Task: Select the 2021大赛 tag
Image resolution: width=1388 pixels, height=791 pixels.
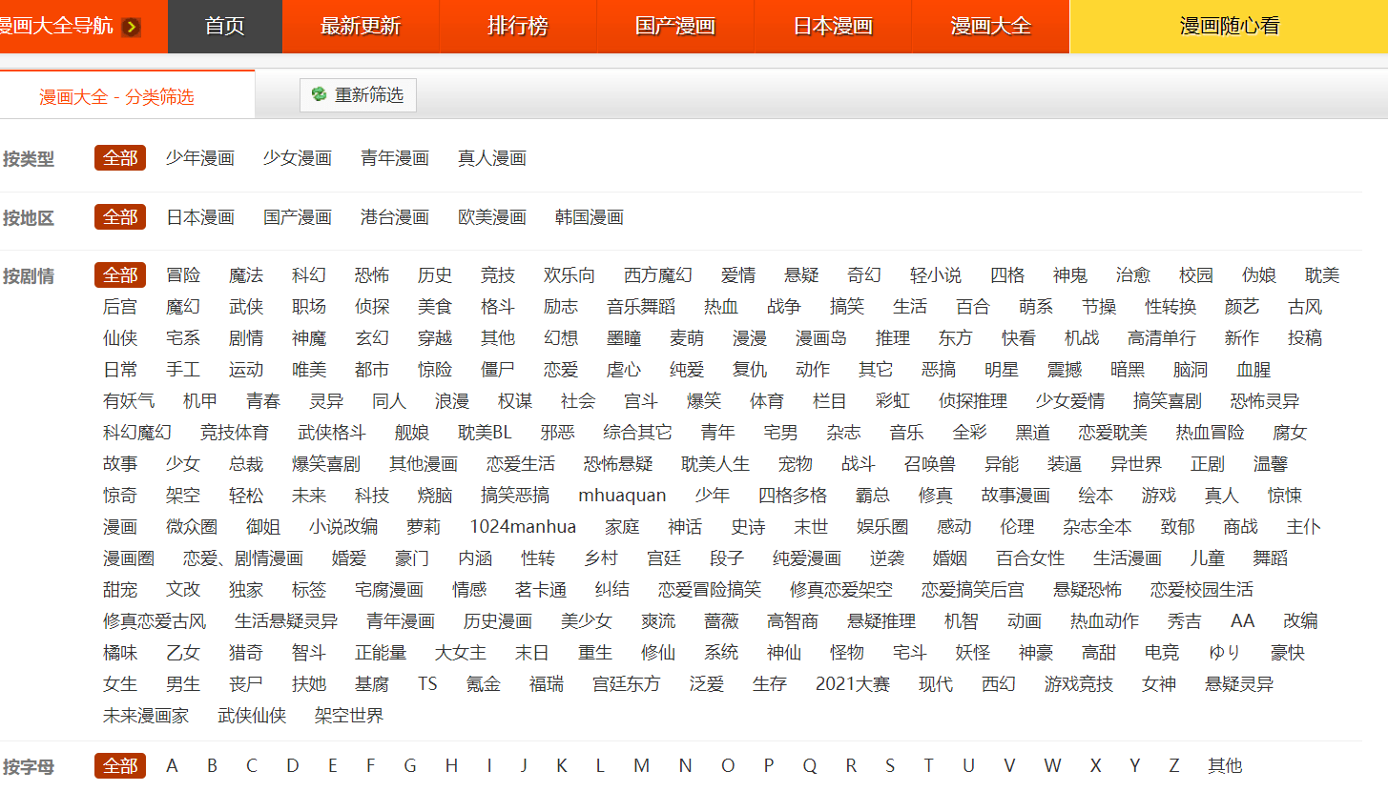Action: click(x=852, y=684)
